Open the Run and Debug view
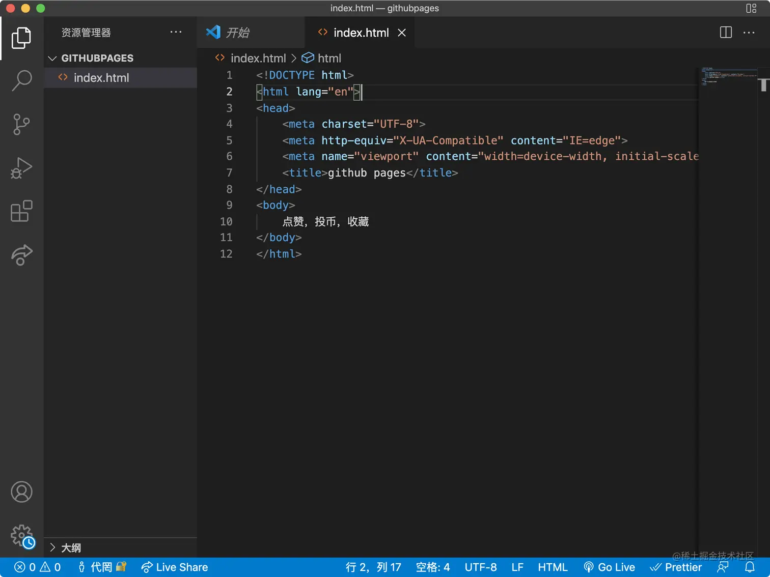 (21, 168)
